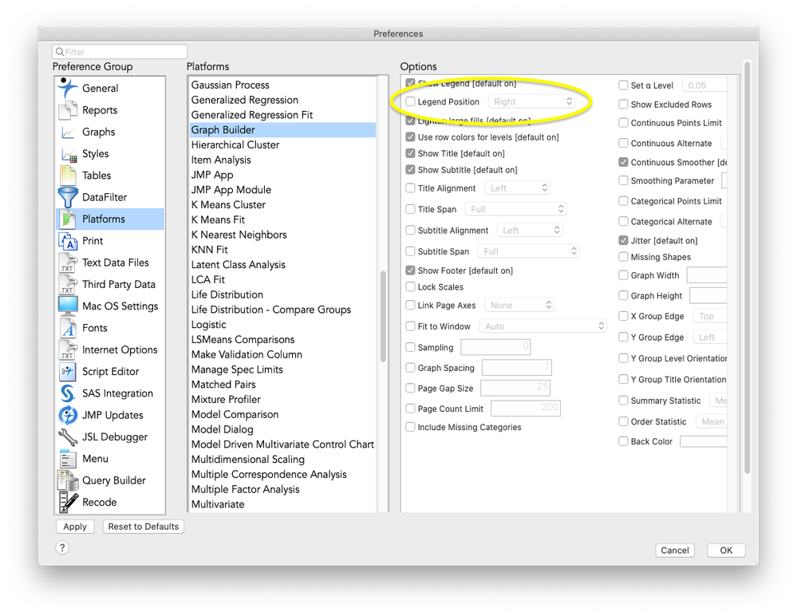Open the Subtitle Span dropdown
Screen dimensions: 797x616
529,251
